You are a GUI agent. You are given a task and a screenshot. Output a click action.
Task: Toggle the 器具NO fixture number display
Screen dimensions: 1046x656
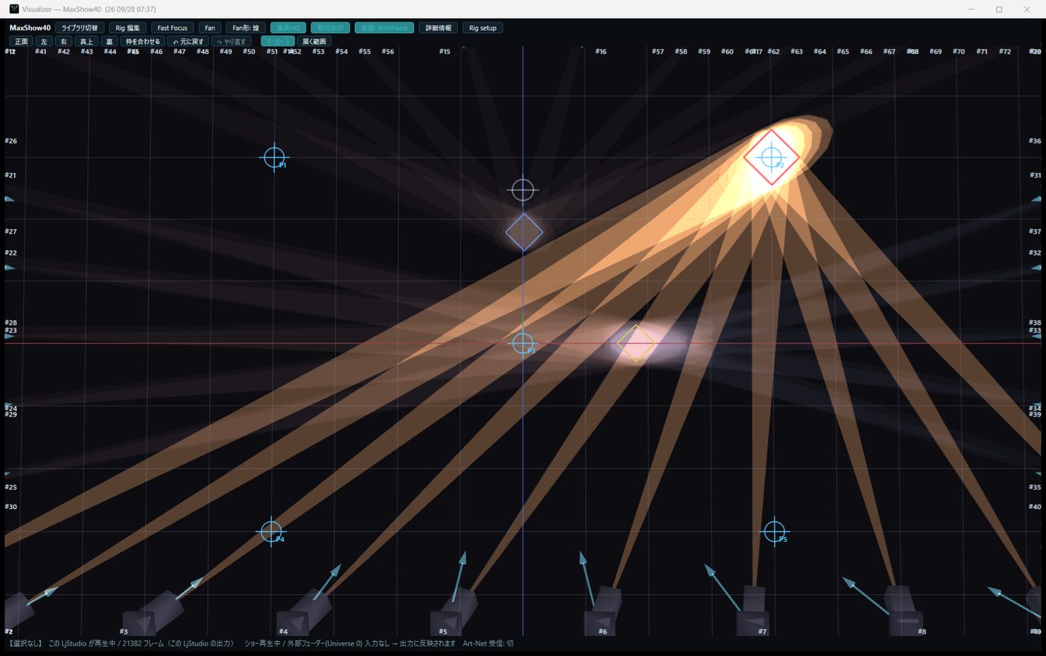pyautogui.click(x=288, y=28)
